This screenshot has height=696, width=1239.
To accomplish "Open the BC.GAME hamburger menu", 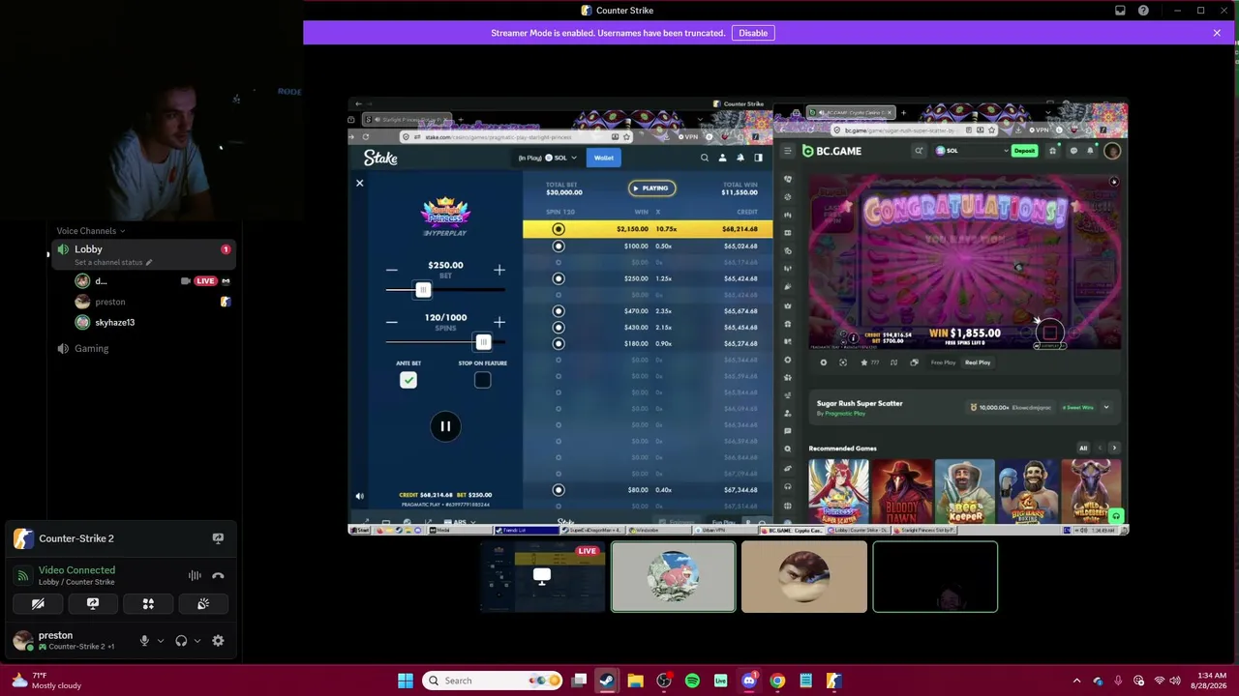I will [788, 151].
